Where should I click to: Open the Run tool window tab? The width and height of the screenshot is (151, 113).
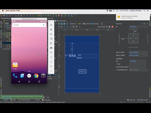tap(6, 100)
